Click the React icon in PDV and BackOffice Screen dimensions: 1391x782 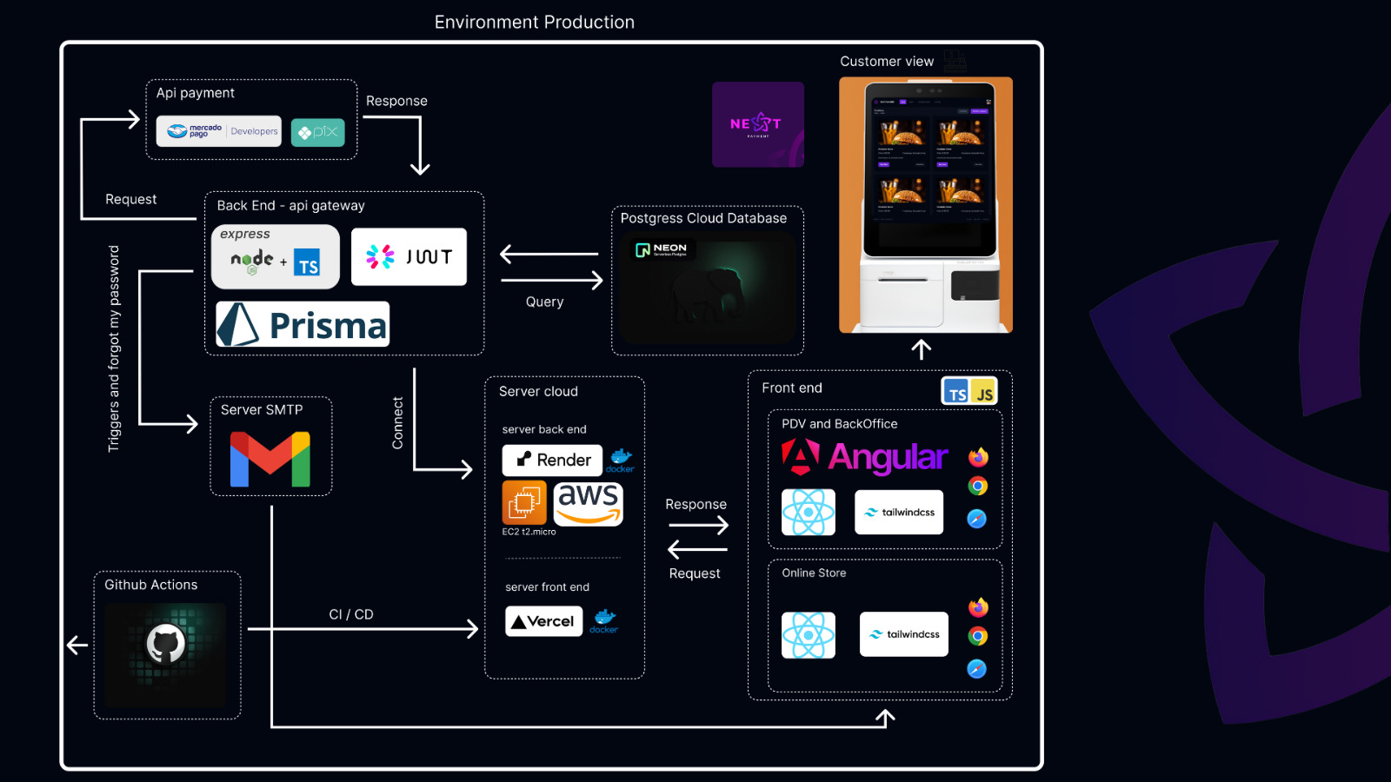809,512
